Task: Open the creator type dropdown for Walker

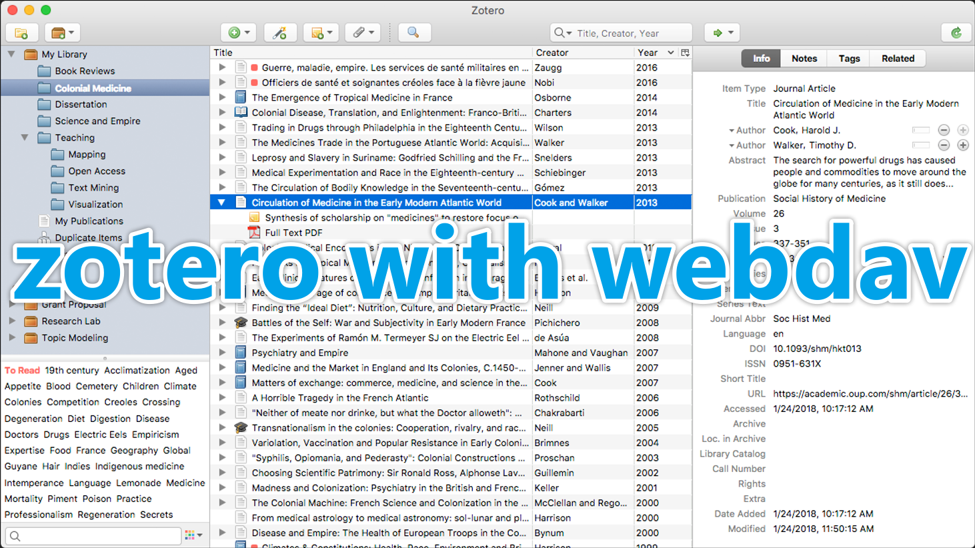Action: pyautogui.click(x=747, y=145)
